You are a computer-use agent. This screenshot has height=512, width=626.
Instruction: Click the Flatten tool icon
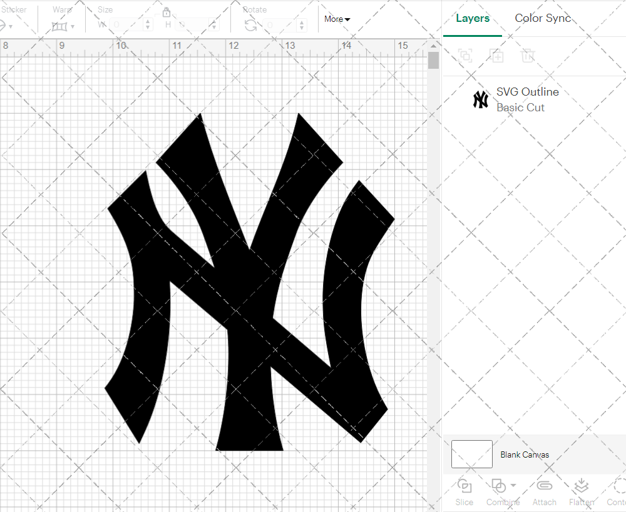pyautogui.click(x=582, y=486)
